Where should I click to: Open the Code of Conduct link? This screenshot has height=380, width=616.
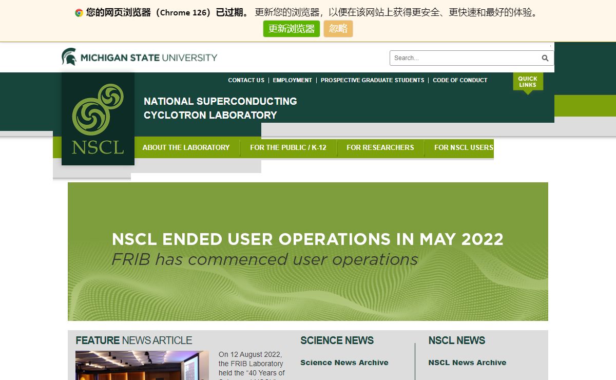click(460, 80)
